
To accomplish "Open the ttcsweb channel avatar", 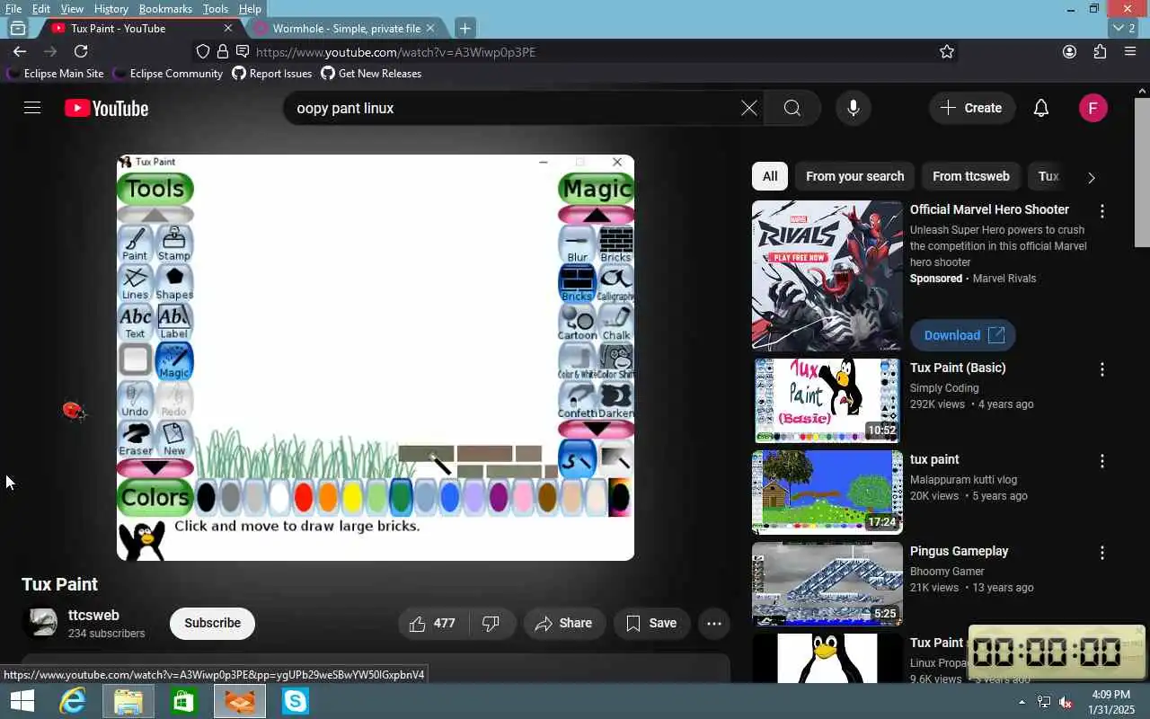I will (42, 623).
